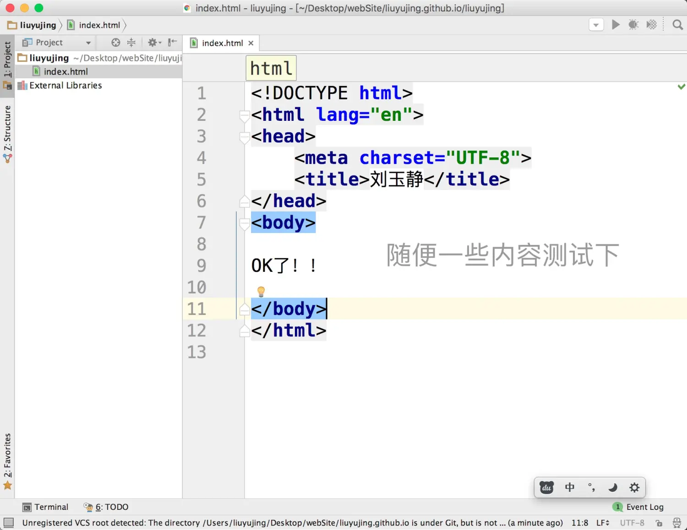Click the UTF-8 file encoding indicator
This screenshot has width=687, height=530.
[632, 523]
